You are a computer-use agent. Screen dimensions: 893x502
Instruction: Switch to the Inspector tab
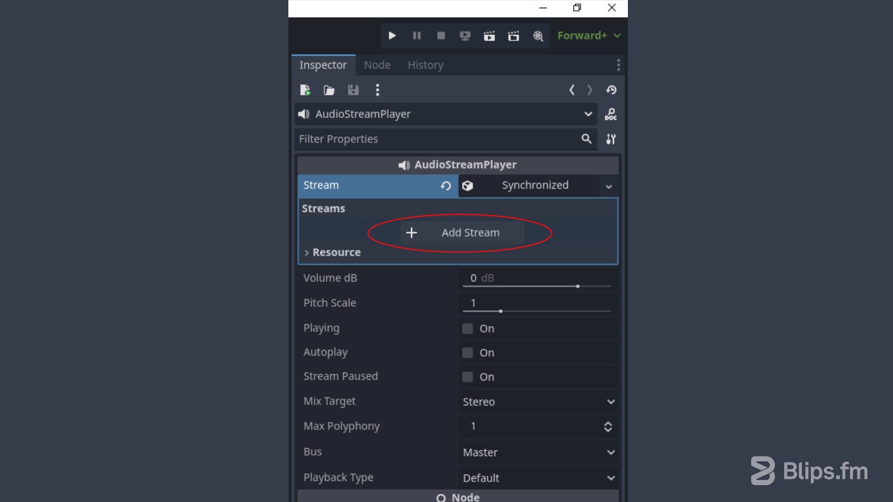click(x=323, y=65)
